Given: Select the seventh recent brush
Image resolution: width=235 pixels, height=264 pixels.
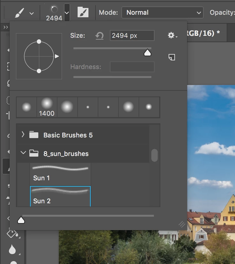Looking at the screenshot, I should point(149,107).
